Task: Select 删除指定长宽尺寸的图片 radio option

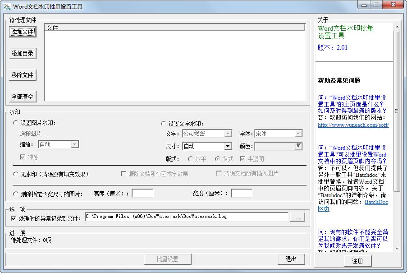Action: (16, 194)
